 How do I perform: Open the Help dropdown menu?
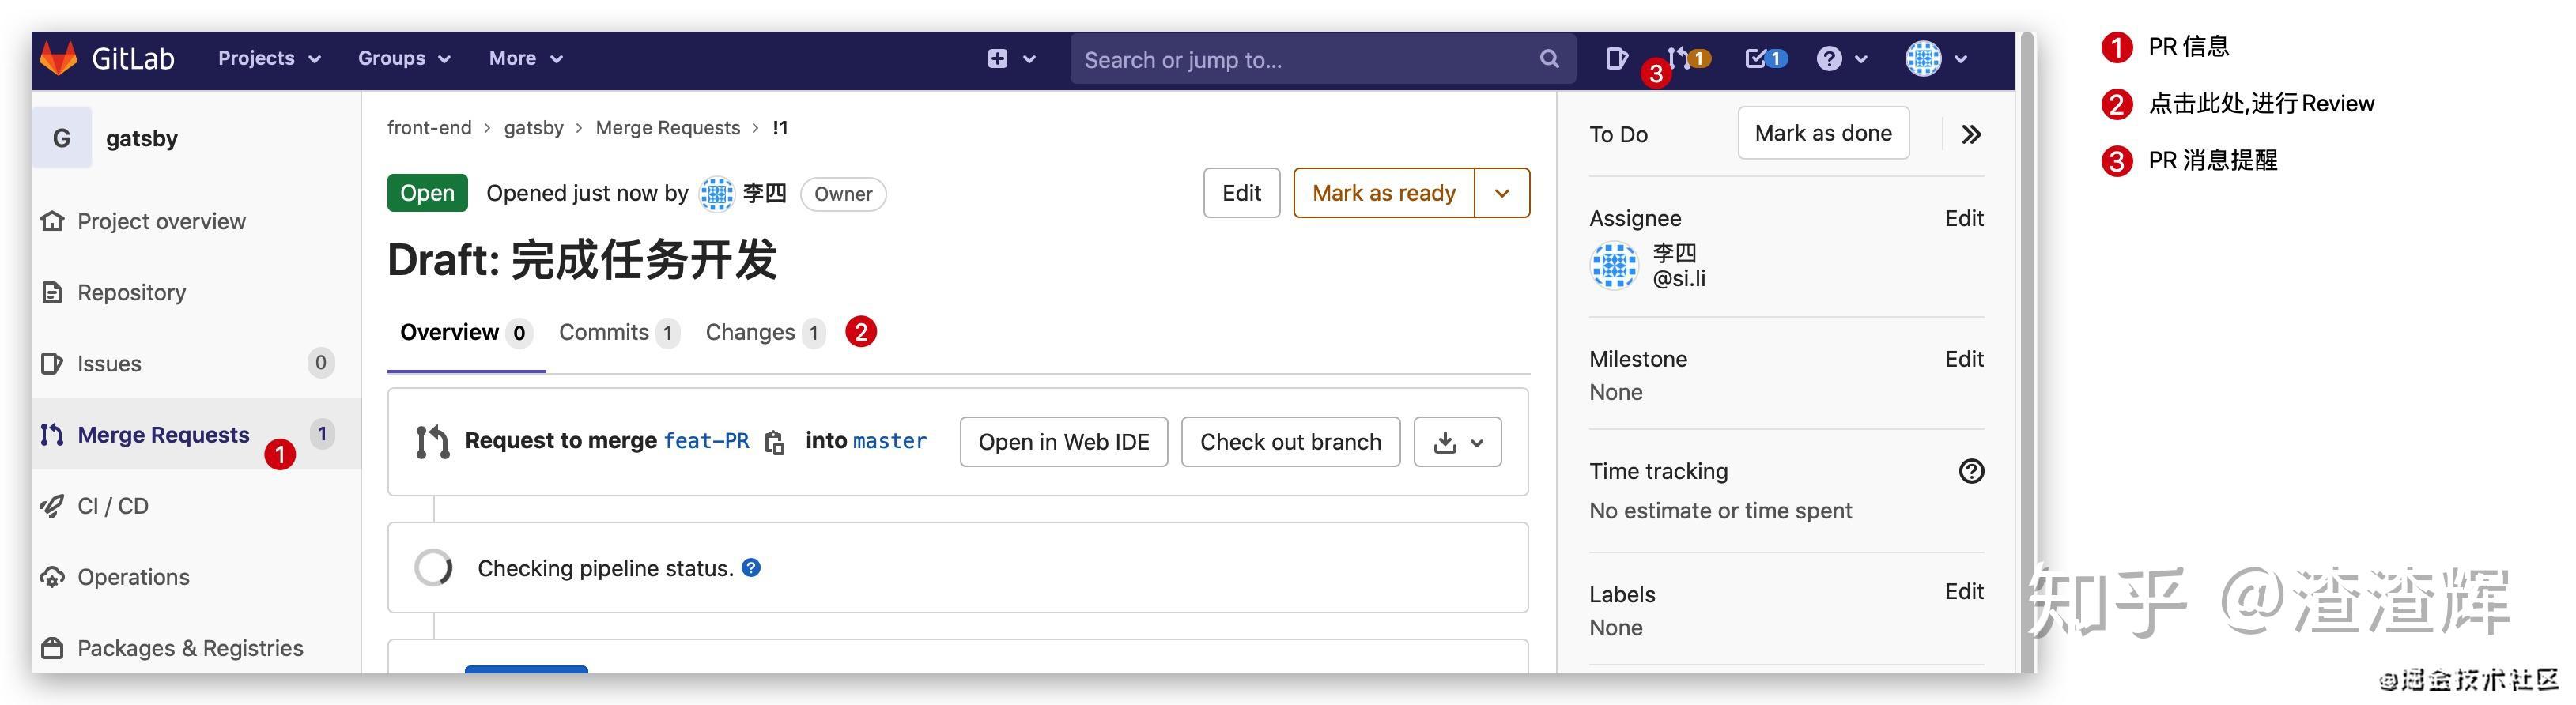point(1841,59)
